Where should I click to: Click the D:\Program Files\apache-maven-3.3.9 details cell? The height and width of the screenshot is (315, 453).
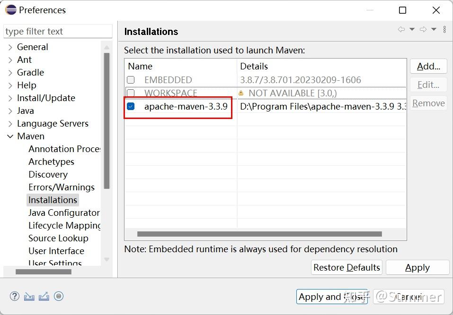323,106
